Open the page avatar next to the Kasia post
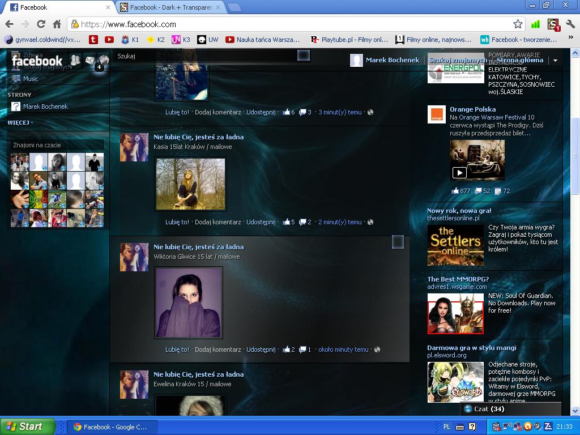Viewport: 580px width, 435px height. click(134, 147)
